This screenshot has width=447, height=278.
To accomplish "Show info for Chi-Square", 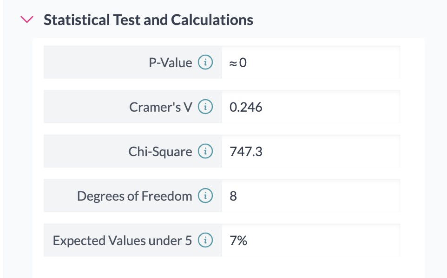I will (205, 152).
